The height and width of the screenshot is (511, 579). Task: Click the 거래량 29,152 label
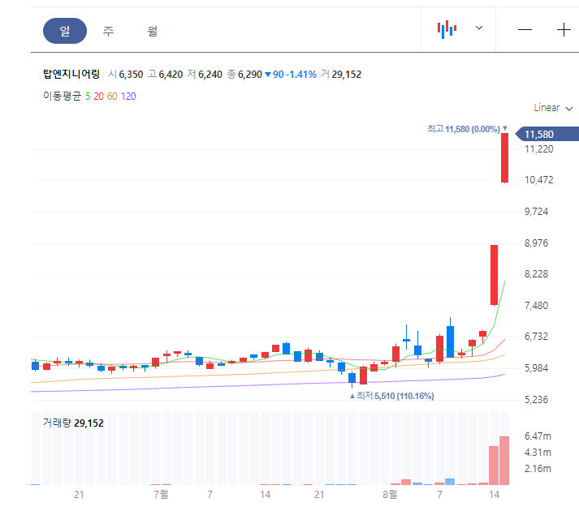click(73, 423)
